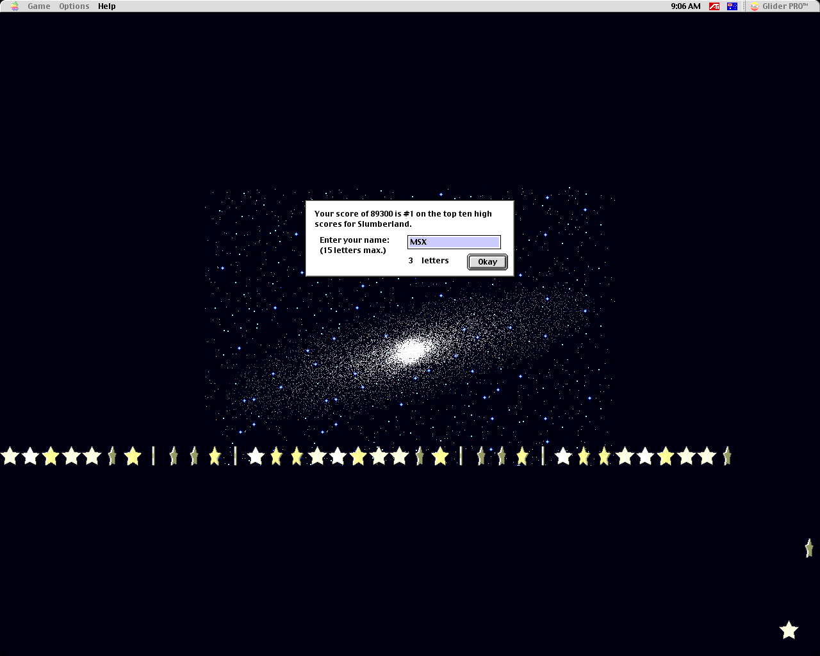Open the Apple menu
This screenshot has height=656, width=820.
pyautogui.click(x=15, y=6)
